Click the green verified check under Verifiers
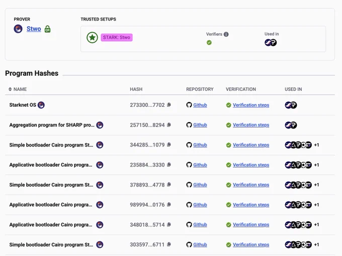The width and height of the screenshot is (342, 256). (209, 42)
